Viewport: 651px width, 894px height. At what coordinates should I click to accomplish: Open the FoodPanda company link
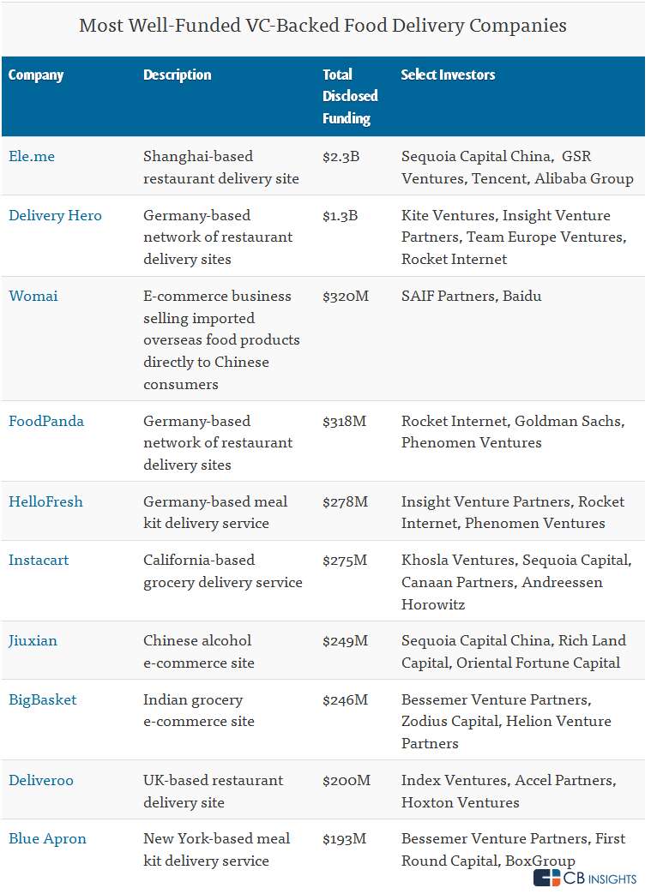pos(46,421)
